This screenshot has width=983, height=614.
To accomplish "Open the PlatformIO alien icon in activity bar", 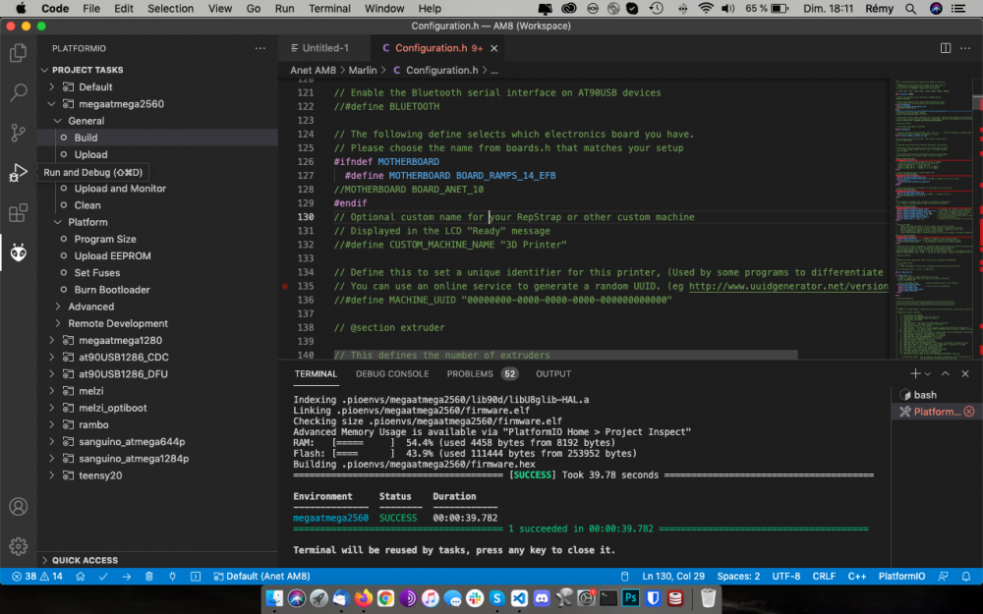I will click(x=18, y=253).
